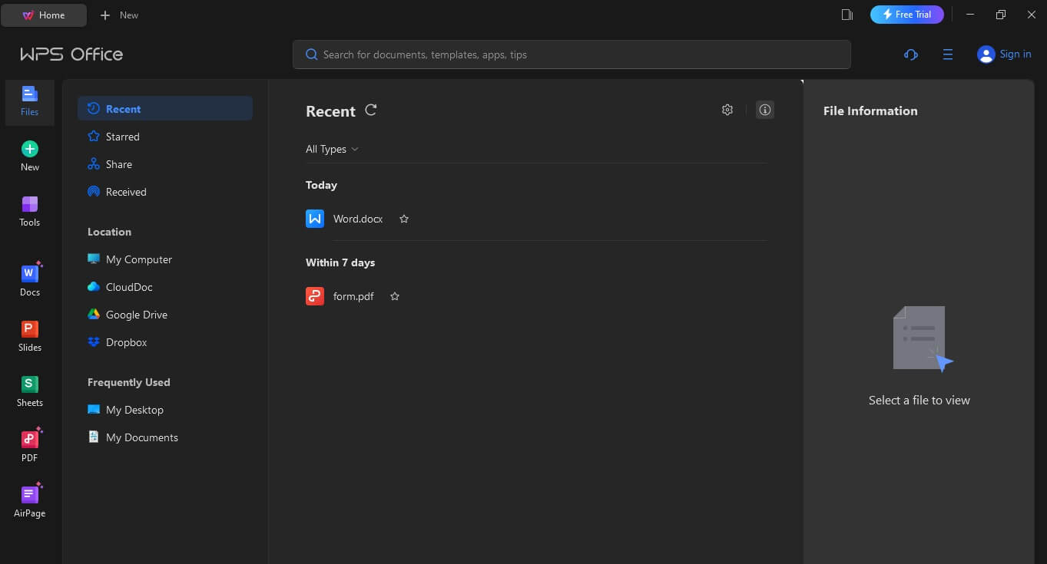Viewport: 1047px width, 564px height.
Task: Open a New tab
Action: [119, 15]
